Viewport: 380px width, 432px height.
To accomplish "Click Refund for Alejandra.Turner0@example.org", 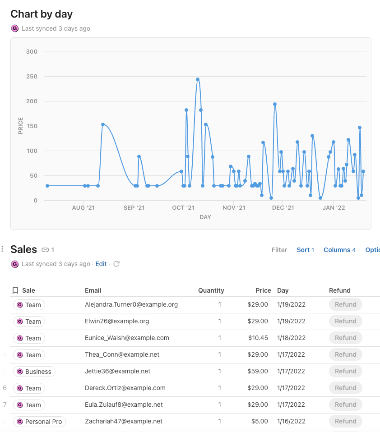I will pos(346,304).
